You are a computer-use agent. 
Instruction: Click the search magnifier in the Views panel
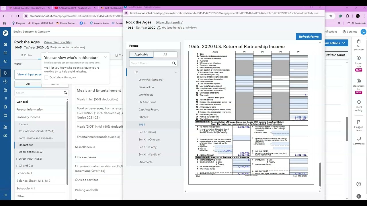65,93
